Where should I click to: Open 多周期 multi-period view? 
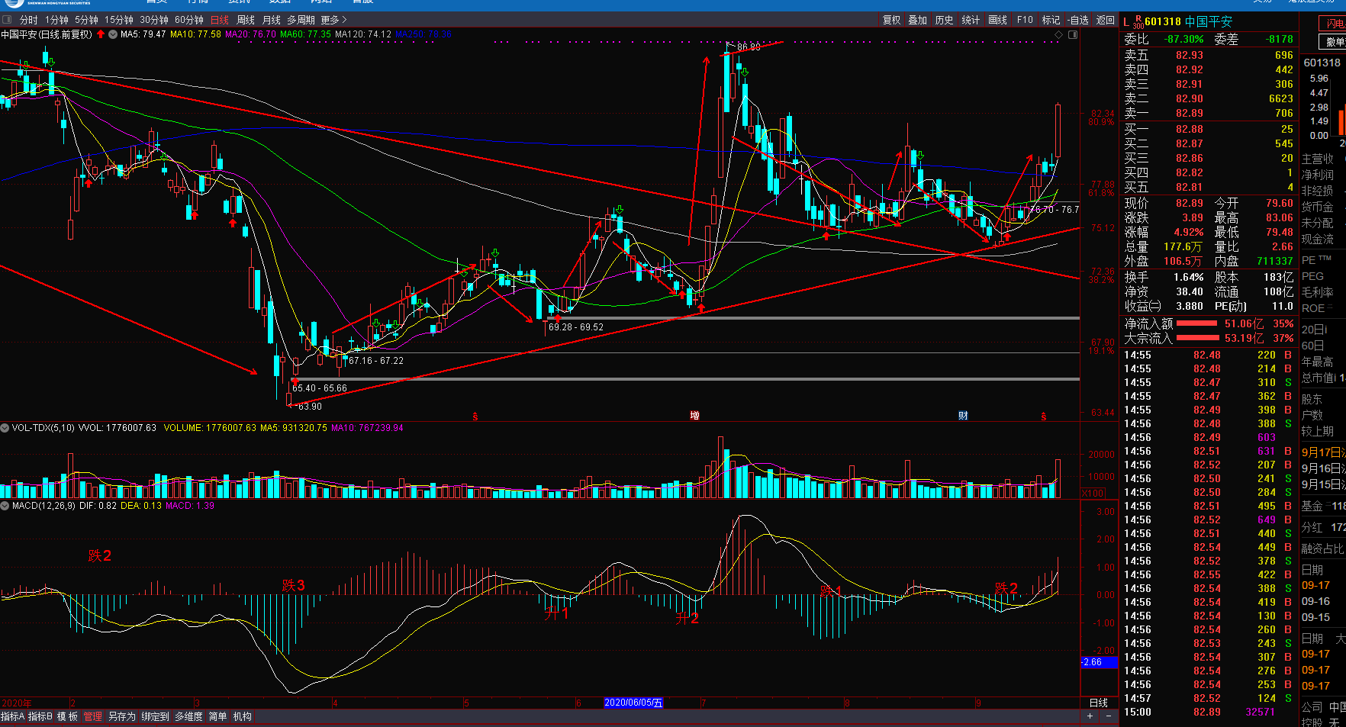pyautogui.click(x=301, y=20)
